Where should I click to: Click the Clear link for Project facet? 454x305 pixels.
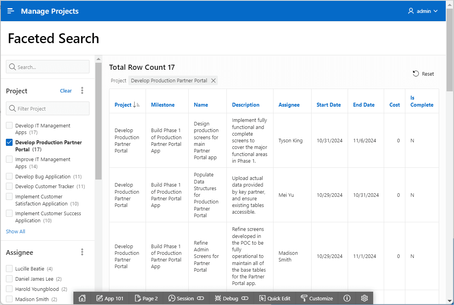point(66,91)
